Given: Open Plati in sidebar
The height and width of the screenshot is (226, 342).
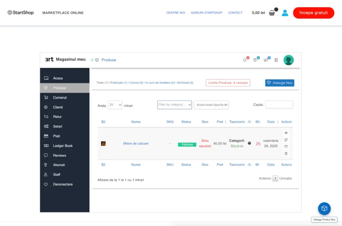Looking at the screenshot, I should point(65,136).
